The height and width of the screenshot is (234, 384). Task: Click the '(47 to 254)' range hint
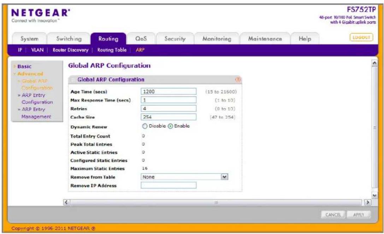[x=222, y=117]
